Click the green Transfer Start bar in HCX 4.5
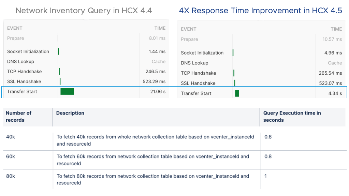Screen dimensions: 349x196 237,93
